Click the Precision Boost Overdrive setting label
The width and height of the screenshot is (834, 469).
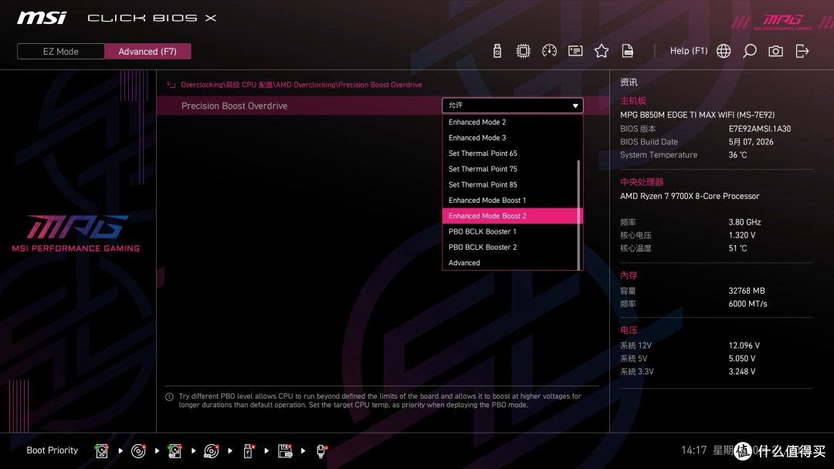[x=235, y=106]
